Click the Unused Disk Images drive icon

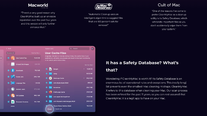(13, 64)
